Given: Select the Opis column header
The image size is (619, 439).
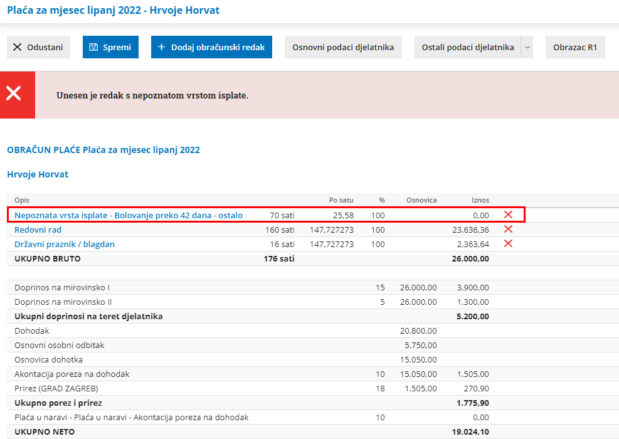Looking at the screenshot, I should [x=22, y=200].
